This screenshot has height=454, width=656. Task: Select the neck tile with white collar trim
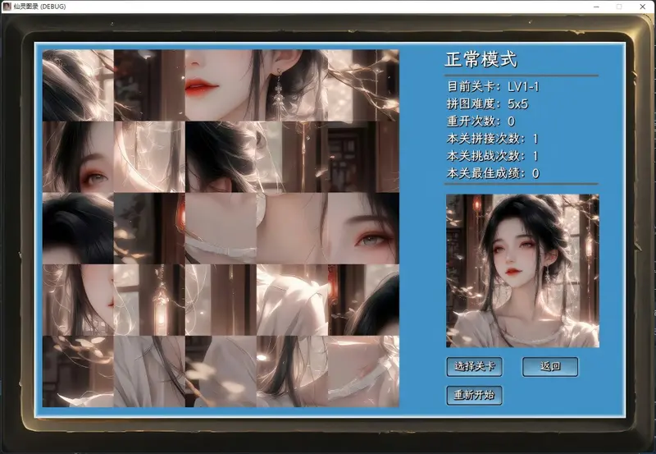pos(220,228)
